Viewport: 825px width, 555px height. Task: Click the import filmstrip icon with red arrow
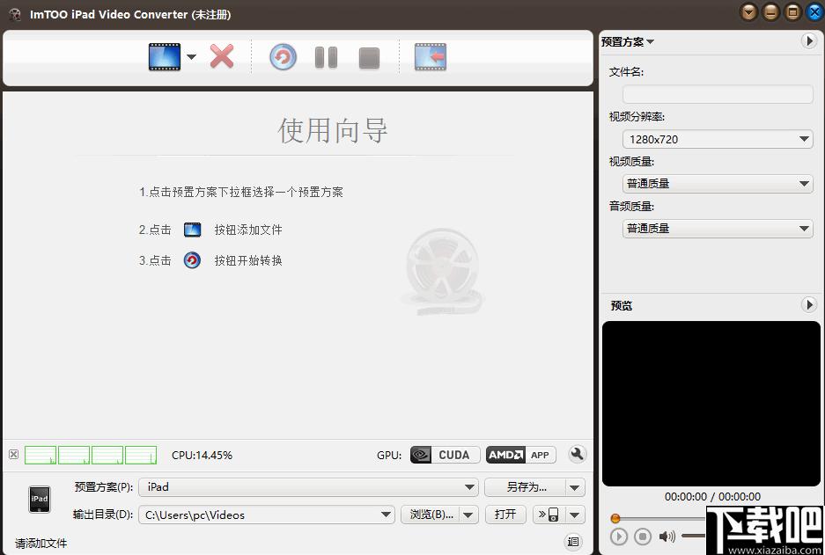[431, 57]
